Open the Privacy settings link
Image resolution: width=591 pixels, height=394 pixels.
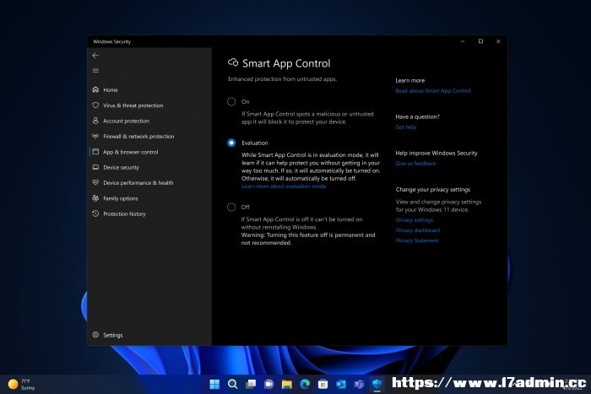pyautogui.click(x=415, y=220)
